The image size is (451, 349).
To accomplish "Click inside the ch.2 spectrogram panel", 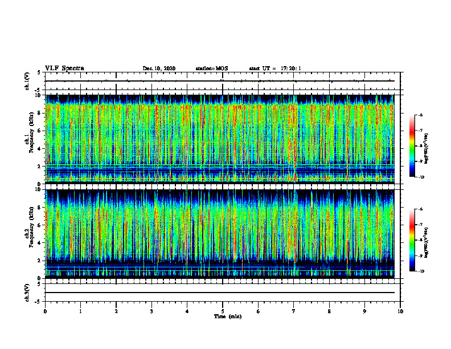I will coord(220,234).
